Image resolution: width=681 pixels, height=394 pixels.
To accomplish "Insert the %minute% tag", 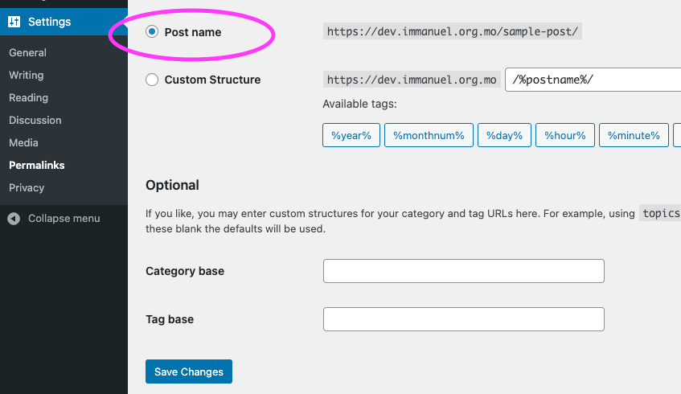I will [634, 135].
